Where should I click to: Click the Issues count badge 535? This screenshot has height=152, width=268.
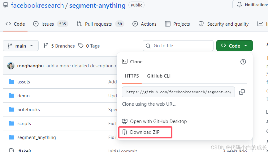pos(63,24)
